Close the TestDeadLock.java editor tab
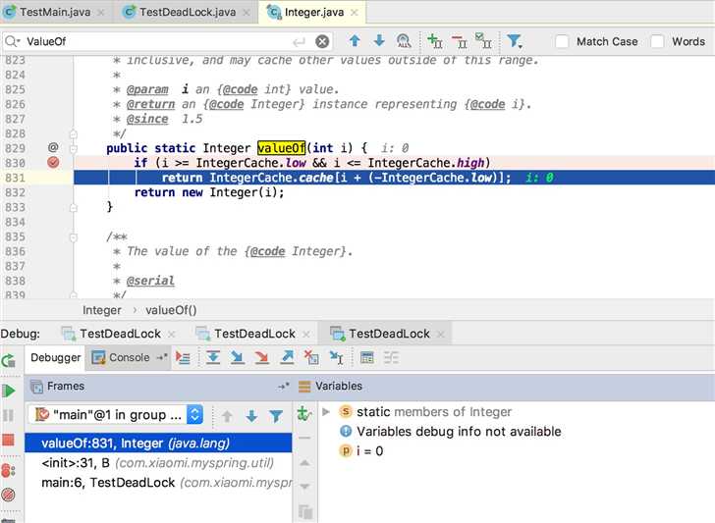The image size is (715, 523). point(247,13)
